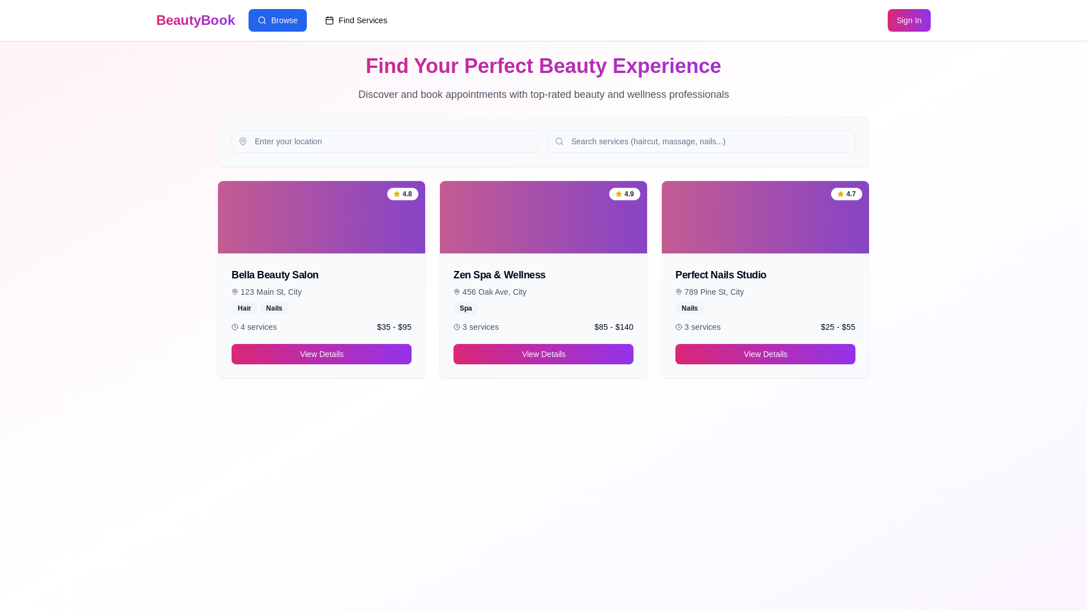This screenshot has height=611, width=1087.
Task: Click clock icon beside 4 services
Action: [x=235, y=327]
